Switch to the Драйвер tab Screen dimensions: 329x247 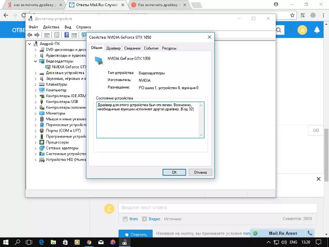(x=114, y=48)
